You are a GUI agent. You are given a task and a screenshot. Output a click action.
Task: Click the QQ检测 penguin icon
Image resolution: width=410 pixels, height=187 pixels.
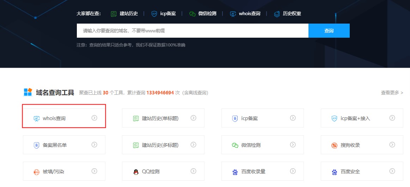point(136,172)
